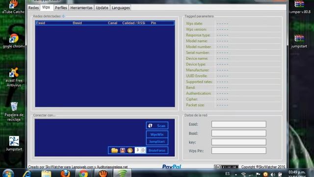The height and width of the screenshot is (177, 314).
Task: Open the Papelera de reciclaje desktop icon
Action: (14, 112)
